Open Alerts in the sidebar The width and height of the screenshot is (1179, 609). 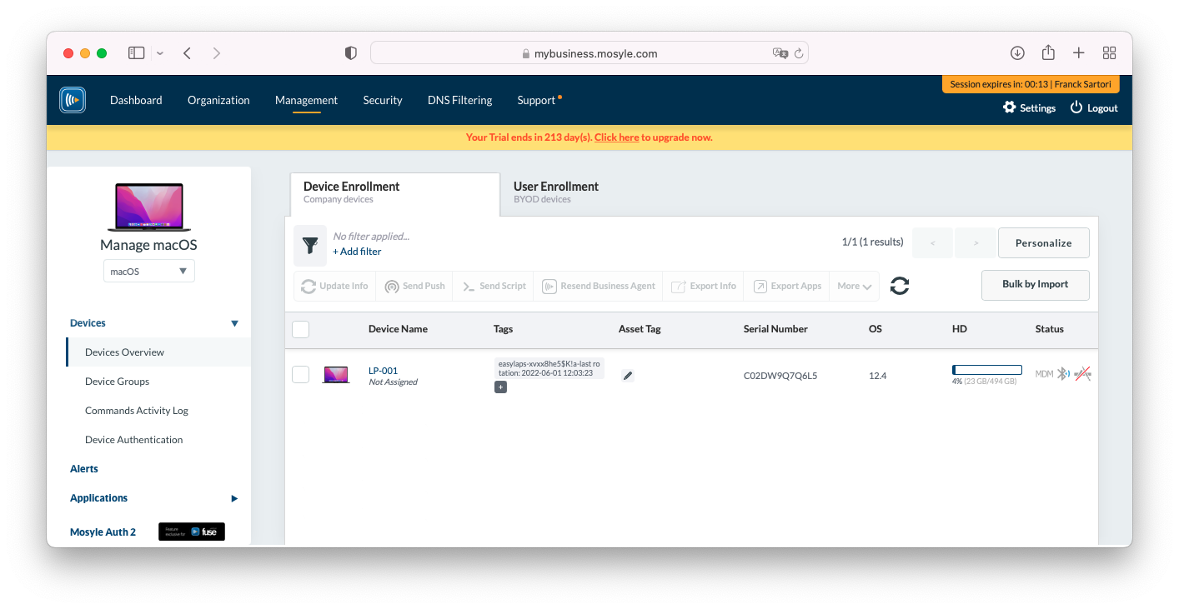tap(84, 469)
